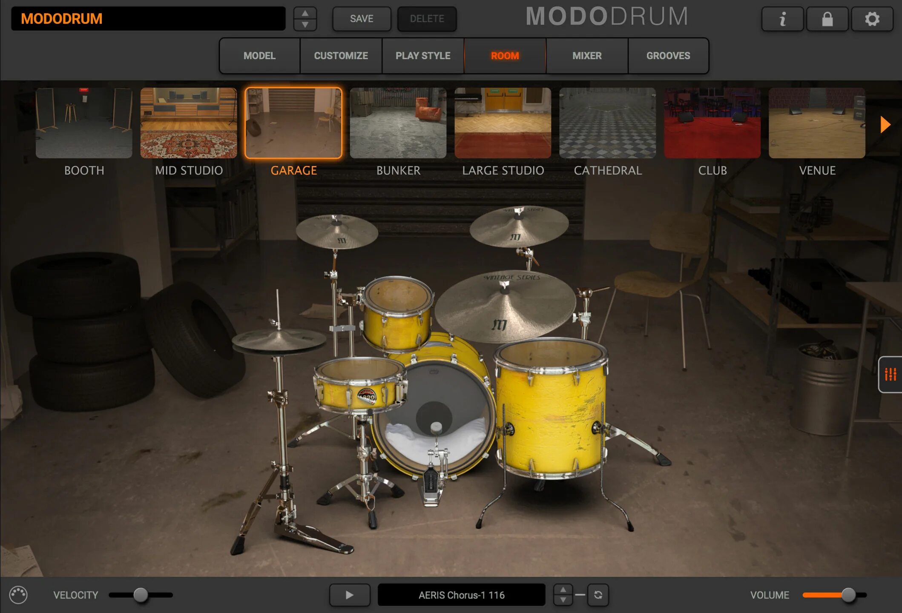Screen dimensions: 902x613
Task: Select the CATHEDRAL room thumbnail
Action: (608, 123)
